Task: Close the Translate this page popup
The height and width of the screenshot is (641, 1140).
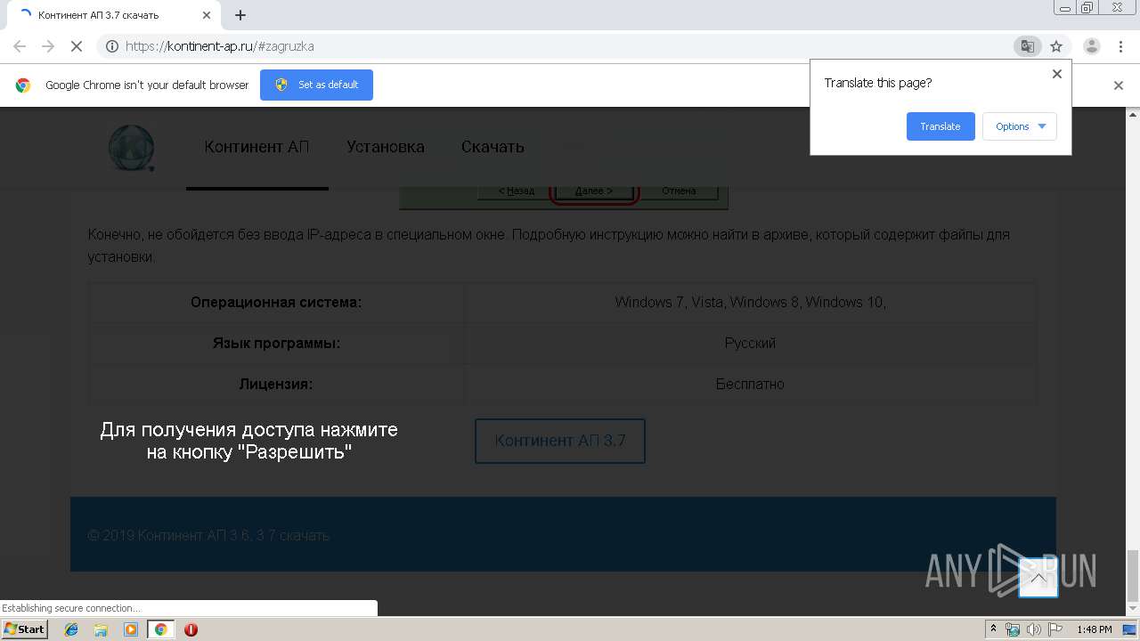Action: pos(1057,74)
